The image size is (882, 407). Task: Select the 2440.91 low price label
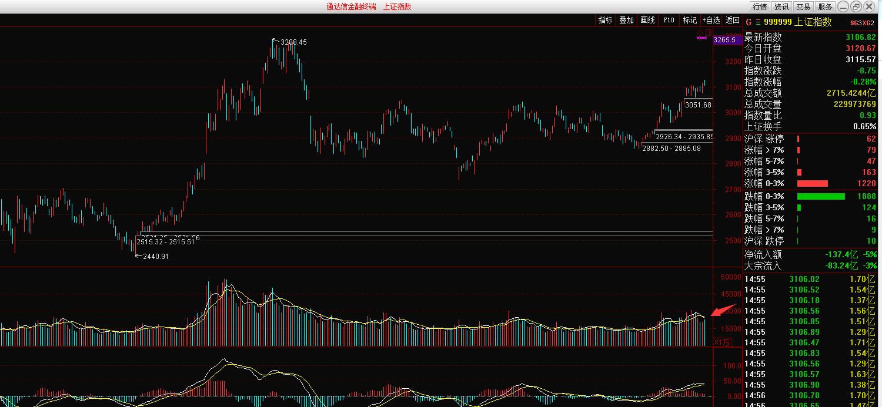click(x=155, y=257)
